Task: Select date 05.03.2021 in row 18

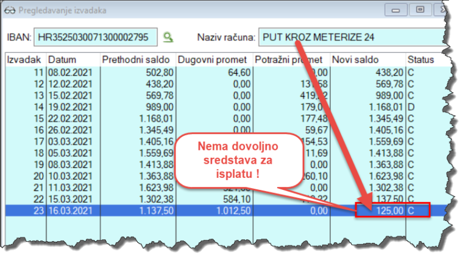Action: [x=71, y=153]
